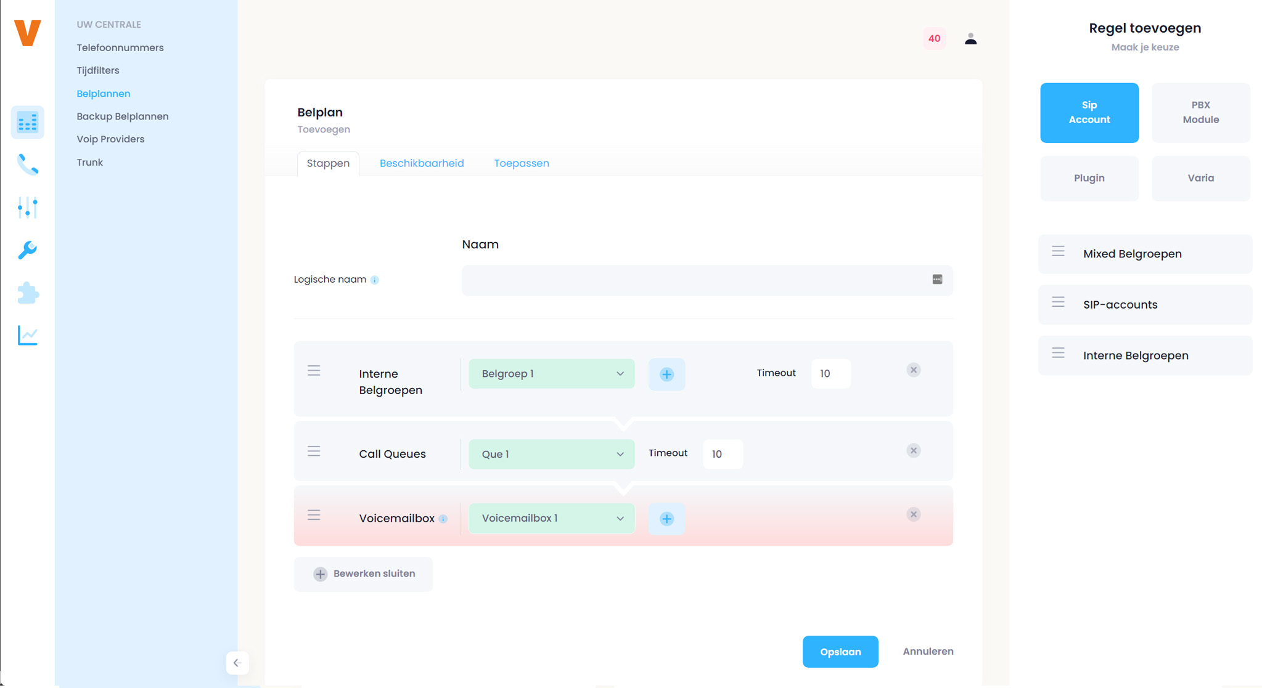Remove the Voicemailbox step with X
The width and height of the screenshot is (1262, 688).
(x=913, y=514)
